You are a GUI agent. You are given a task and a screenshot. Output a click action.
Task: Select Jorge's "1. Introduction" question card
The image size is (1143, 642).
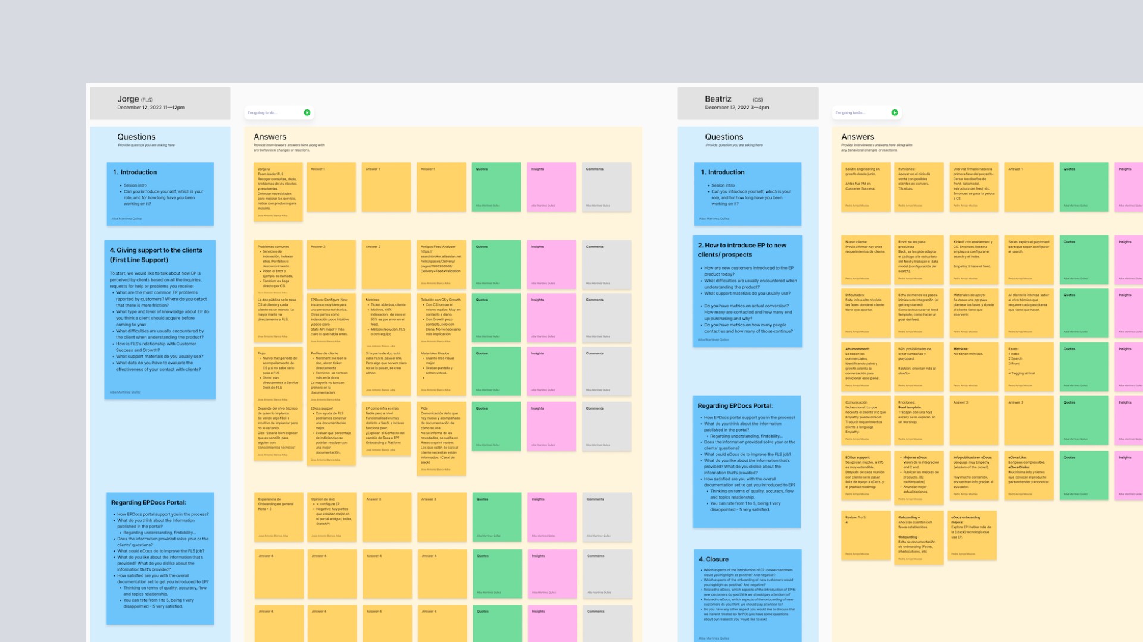coord(160,194)
